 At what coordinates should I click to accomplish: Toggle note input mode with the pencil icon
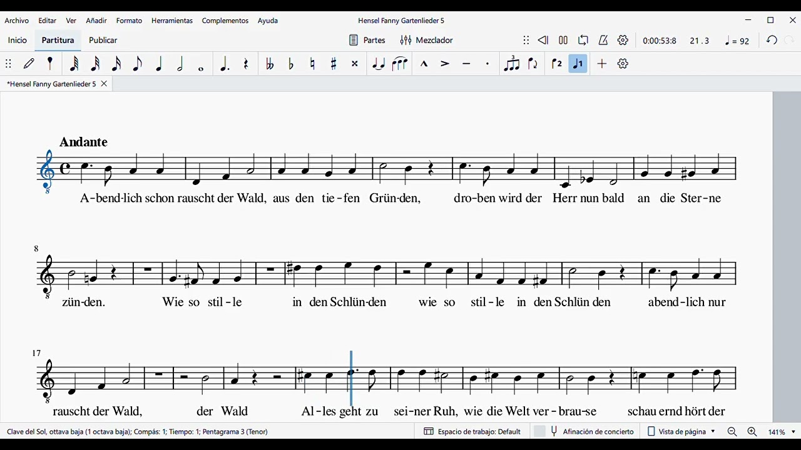click(x=29, y=63)
